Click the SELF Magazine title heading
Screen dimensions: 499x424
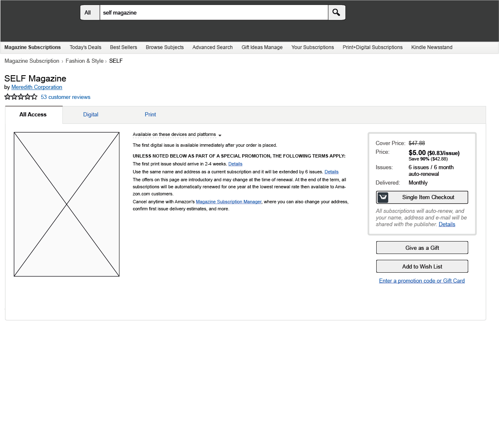35,79
